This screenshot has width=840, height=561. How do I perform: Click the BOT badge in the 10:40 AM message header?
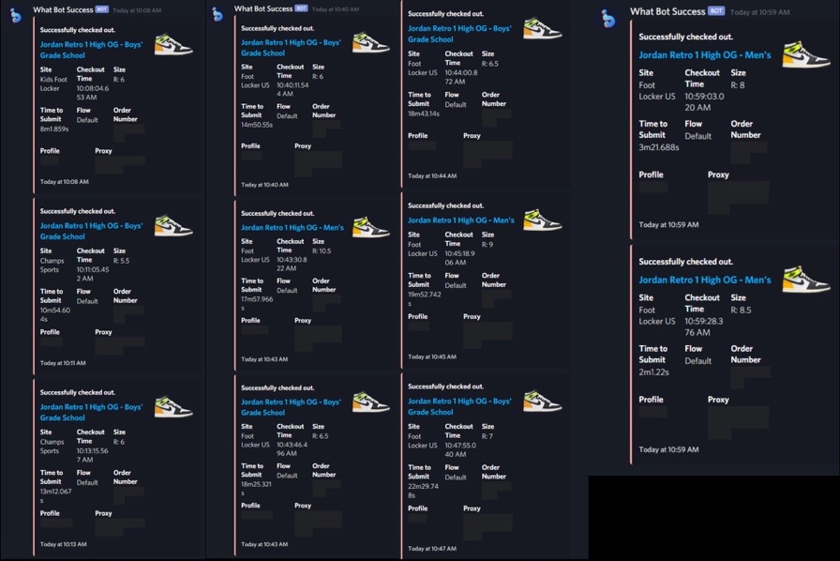pyautogui.click(x=302, y=8)
